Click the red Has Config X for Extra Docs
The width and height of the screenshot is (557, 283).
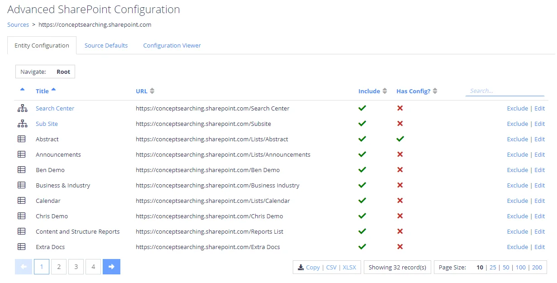[400, 247]
